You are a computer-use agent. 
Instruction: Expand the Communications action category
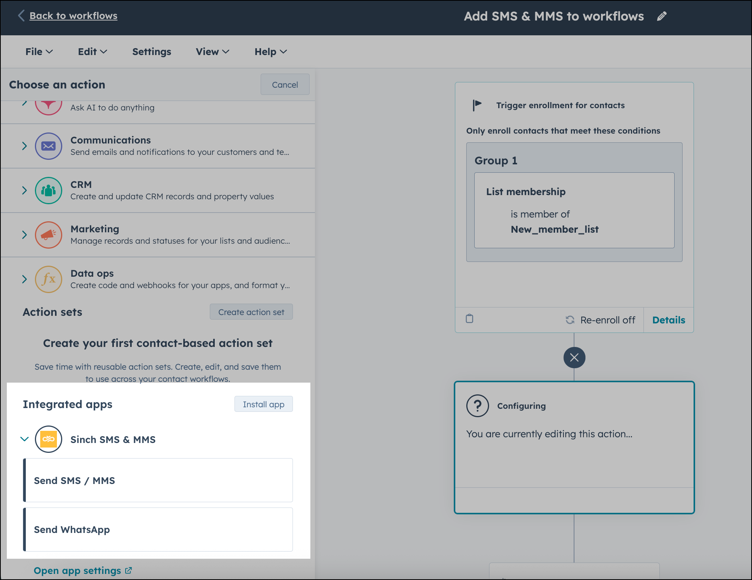(24, 146)
